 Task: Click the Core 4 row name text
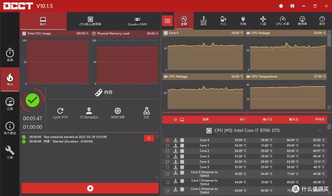coord(204,162)
